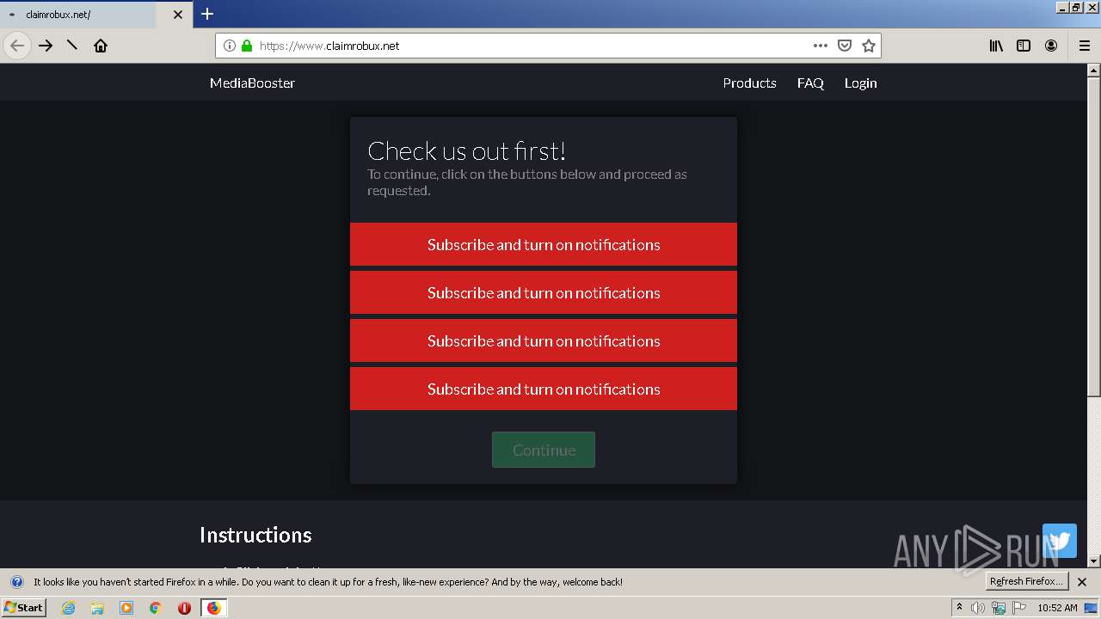Open the MediaBooster brand link
The width and height of the screenshot is (1101, 619).
[x=252, y=83]
